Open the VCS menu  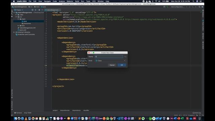pos(94,1)
